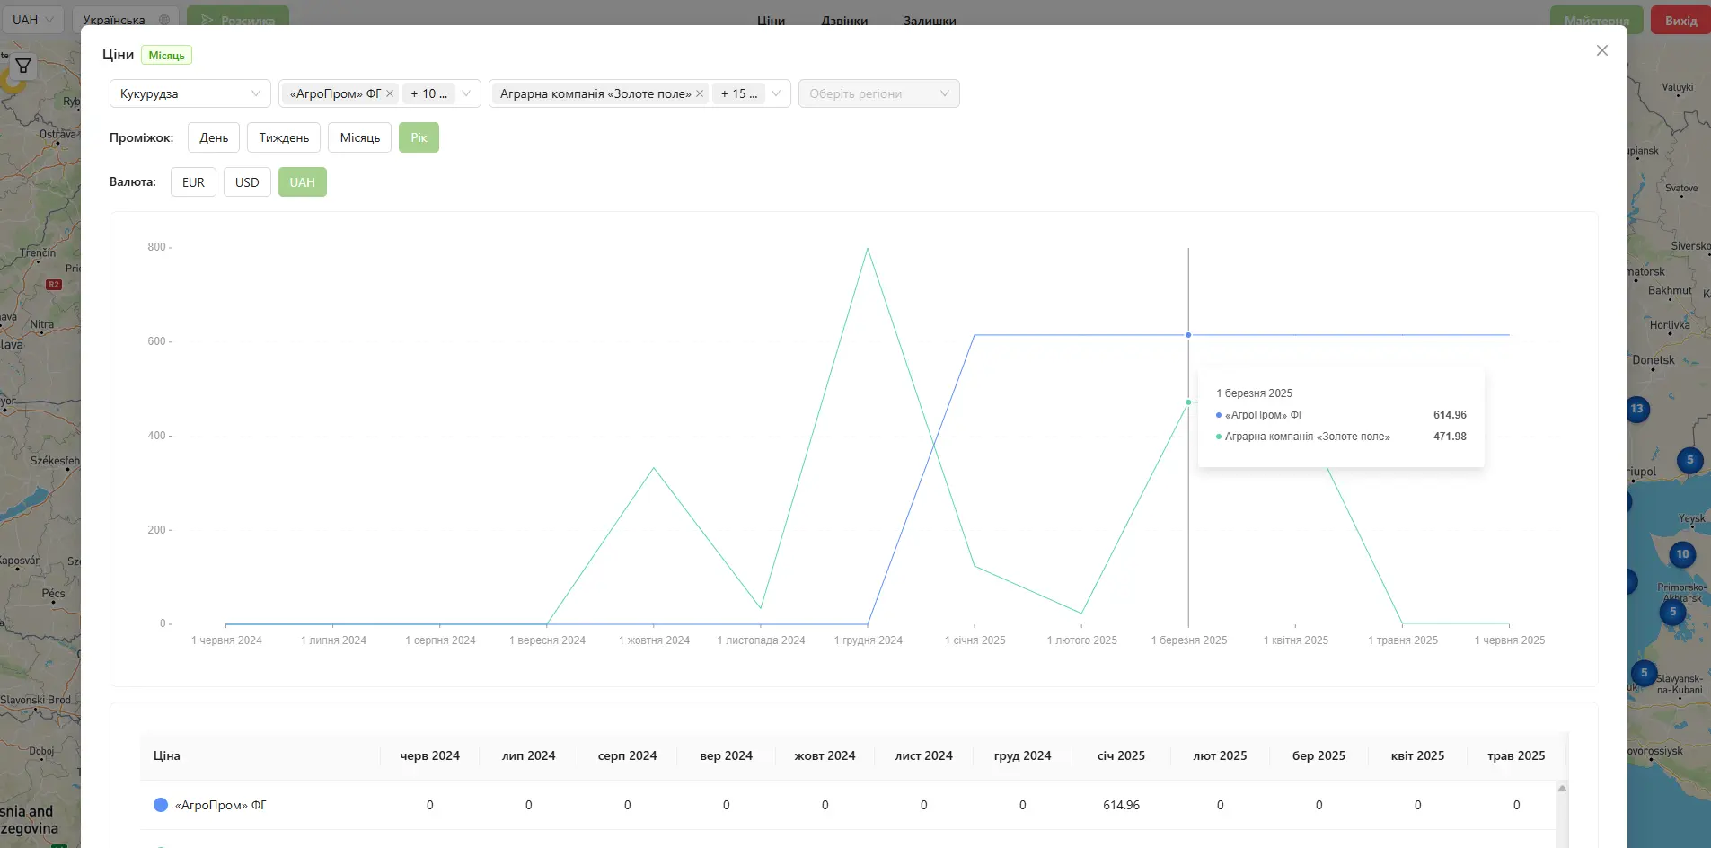Viewport: 1711px width, 848px height.
Task: Click the Ціна column header
Action: point(167,755)
